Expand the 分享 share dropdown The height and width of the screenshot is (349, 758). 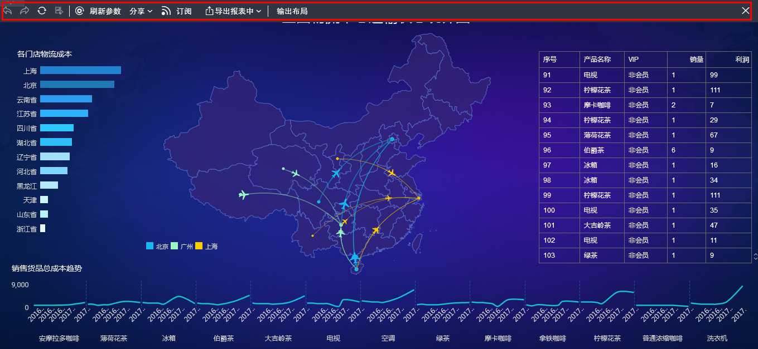(141, 11)
